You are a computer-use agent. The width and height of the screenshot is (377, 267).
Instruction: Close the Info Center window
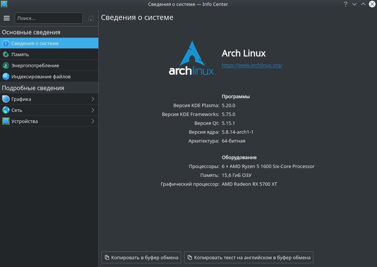point(372,4)
